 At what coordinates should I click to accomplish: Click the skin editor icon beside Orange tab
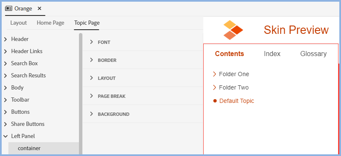pos(8,8)
